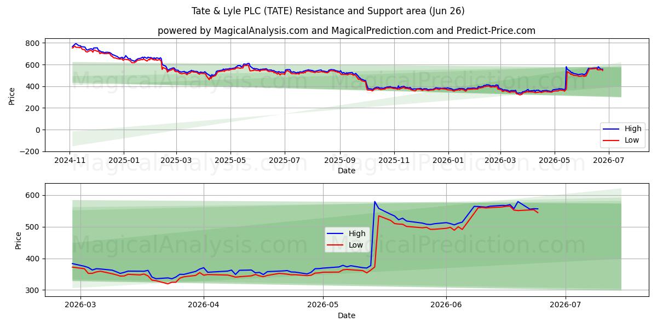This screenshot has height=328, width=657.
Task: Click the bottom chart's 'Date' x-axis label
Action: point(347,315)
